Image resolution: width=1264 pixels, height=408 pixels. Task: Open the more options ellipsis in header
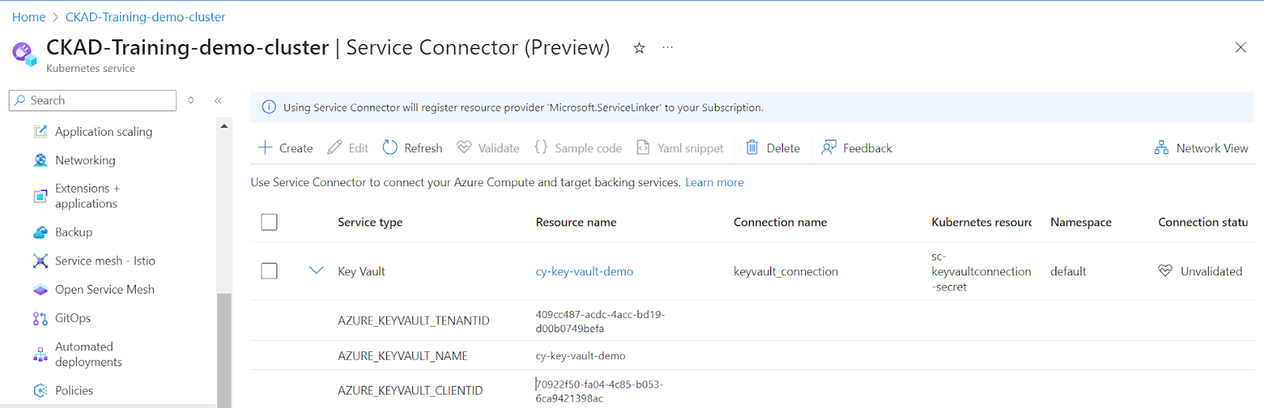coord(668,47)
